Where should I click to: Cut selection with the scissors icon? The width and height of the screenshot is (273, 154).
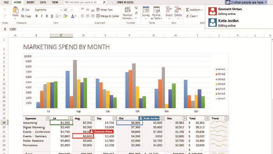23,10
